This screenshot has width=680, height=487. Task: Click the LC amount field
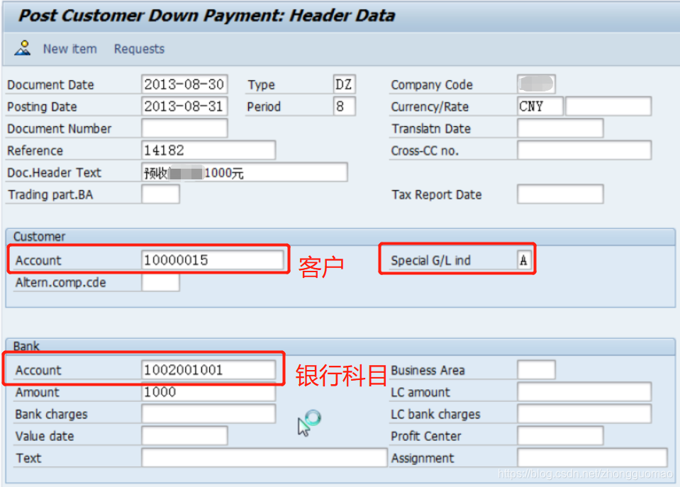[x=584, y=392]
